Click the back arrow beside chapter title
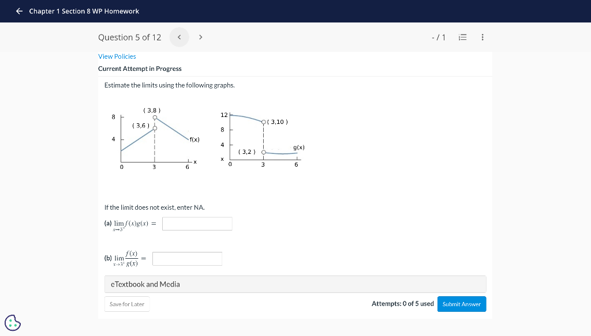This screenshot has height=336, width=591. point(18,11)
